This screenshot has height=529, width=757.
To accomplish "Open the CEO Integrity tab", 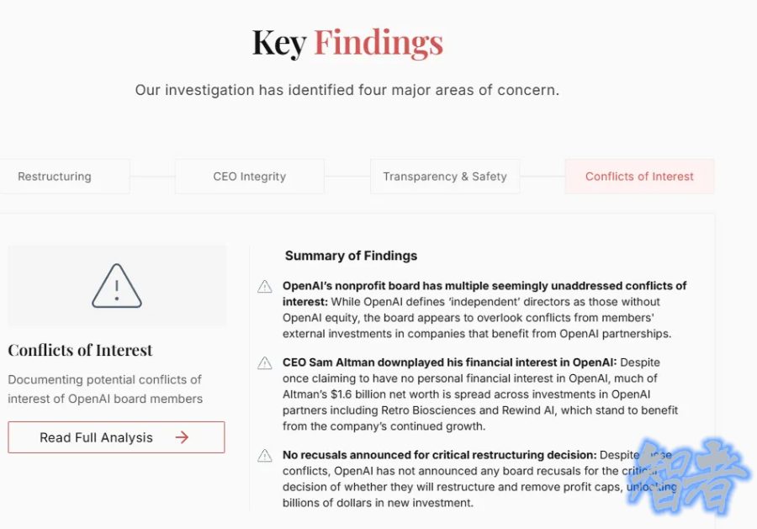I will click(x=249, y=177).
